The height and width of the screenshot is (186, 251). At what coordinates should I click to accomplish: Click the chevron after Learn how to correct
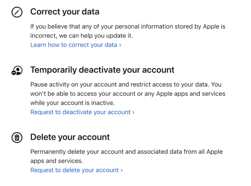[120, 45]
